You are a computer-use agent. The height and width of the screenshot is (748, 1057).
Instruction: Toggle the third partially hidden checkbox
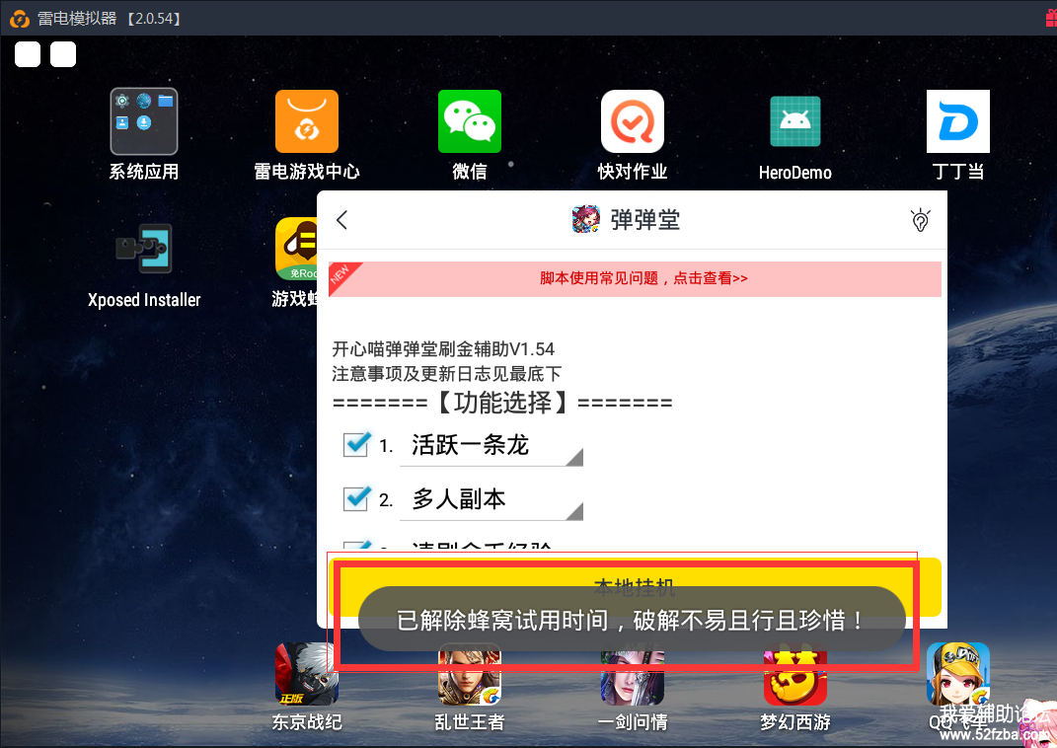356,545
